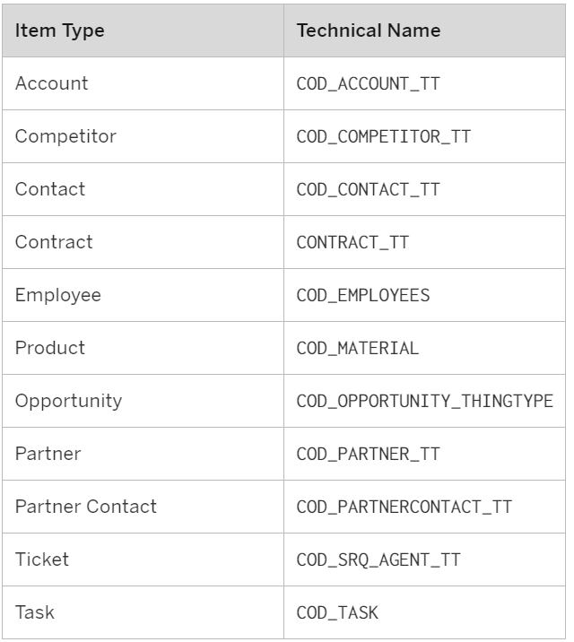Viewport: 574px width, 642px height.
Task: Select the Product item type cell
Action: (x=50, y=348)
